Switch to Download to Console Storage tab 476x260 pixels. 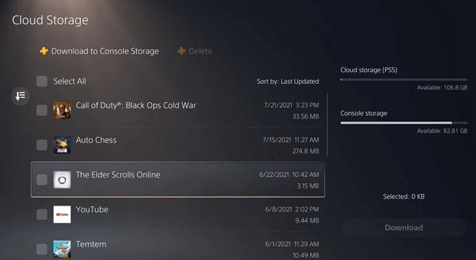(99, 51)
